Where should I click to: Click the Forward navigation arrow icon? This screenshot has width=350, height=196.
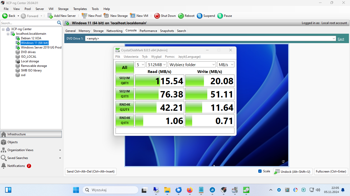coord(23,16)
